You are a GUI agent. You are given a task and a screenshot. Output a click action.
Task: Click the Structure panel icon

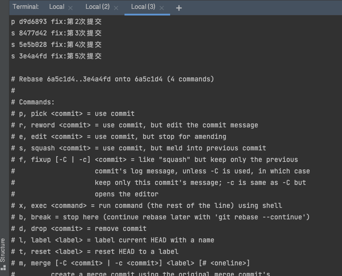pyautogui.click(x=4, y=268)
